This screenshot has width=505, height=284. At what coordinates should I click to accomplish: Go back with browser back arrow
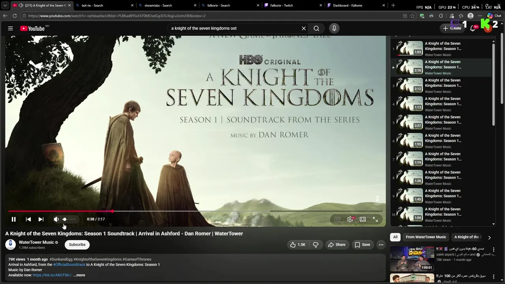5,16
